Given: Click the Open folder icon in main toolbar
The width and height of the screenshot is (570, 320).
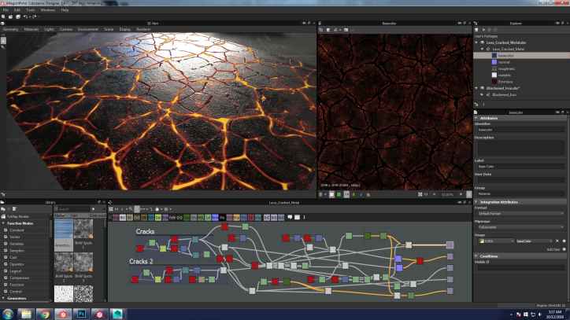Looking at the screenshot, I should point(11,17).
